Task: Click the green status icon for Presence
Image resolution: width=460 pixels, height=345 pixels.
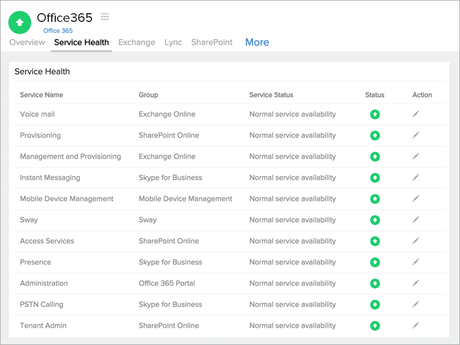Action: (x=375, y=262)
